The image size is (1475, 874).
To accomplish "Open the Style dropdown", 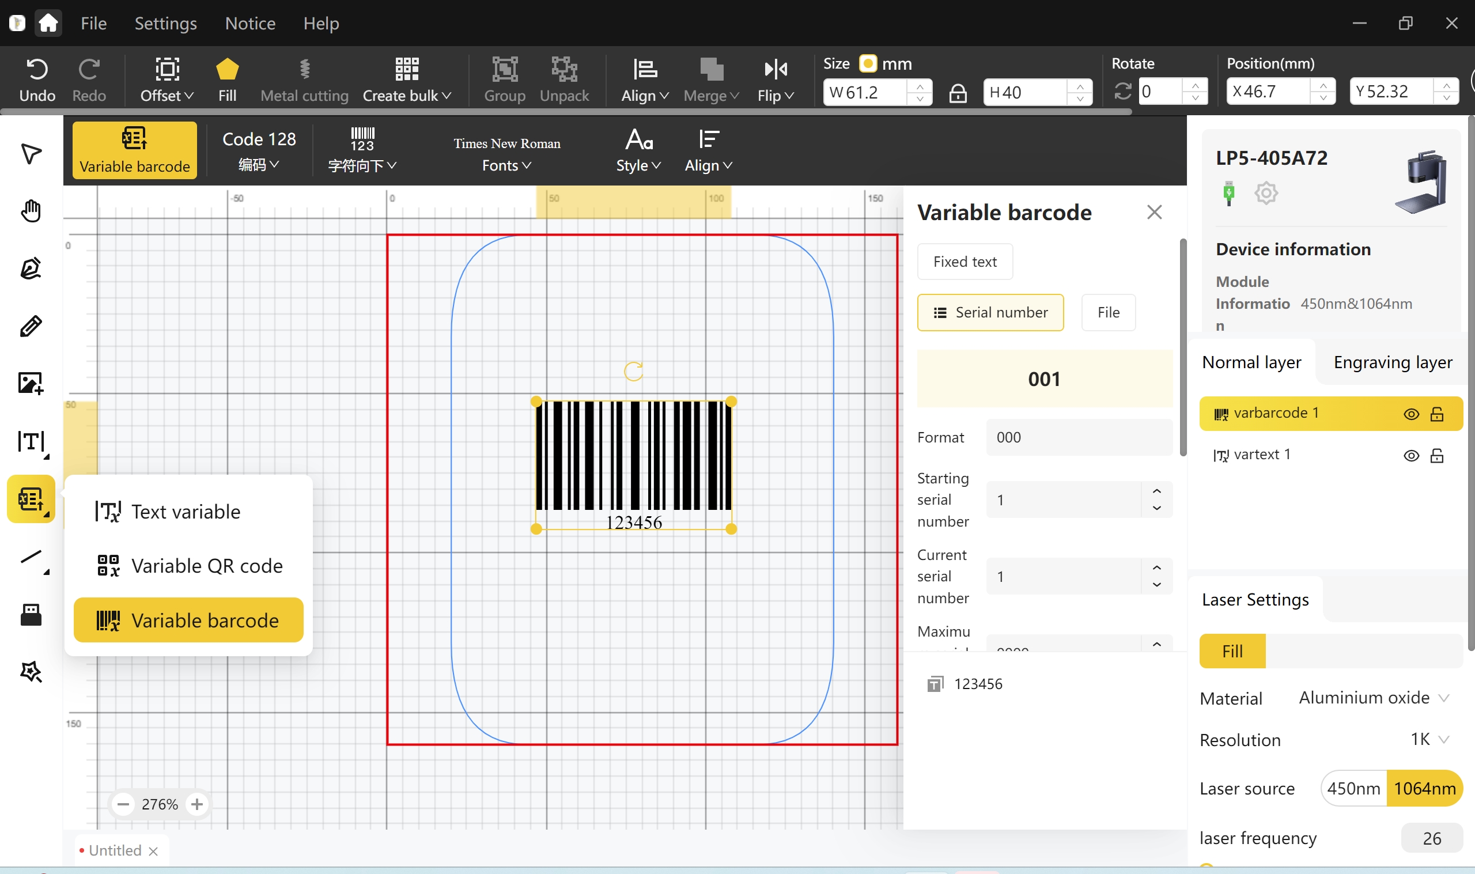I will tap(638, 151).
